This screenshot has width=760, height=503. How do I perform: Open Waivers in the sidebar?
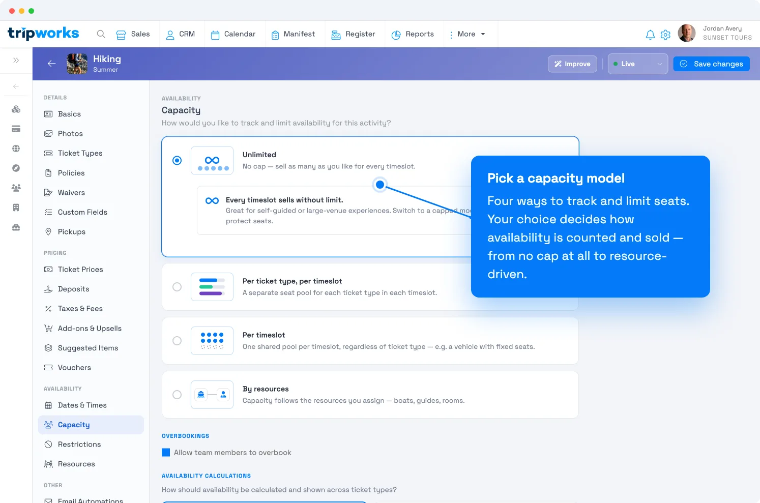[91, 193]
